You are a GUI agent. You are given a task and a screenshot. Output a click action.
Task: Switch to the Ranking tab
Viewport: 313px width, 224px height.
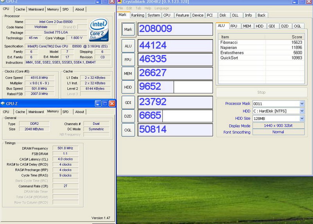tap(137, 15)
